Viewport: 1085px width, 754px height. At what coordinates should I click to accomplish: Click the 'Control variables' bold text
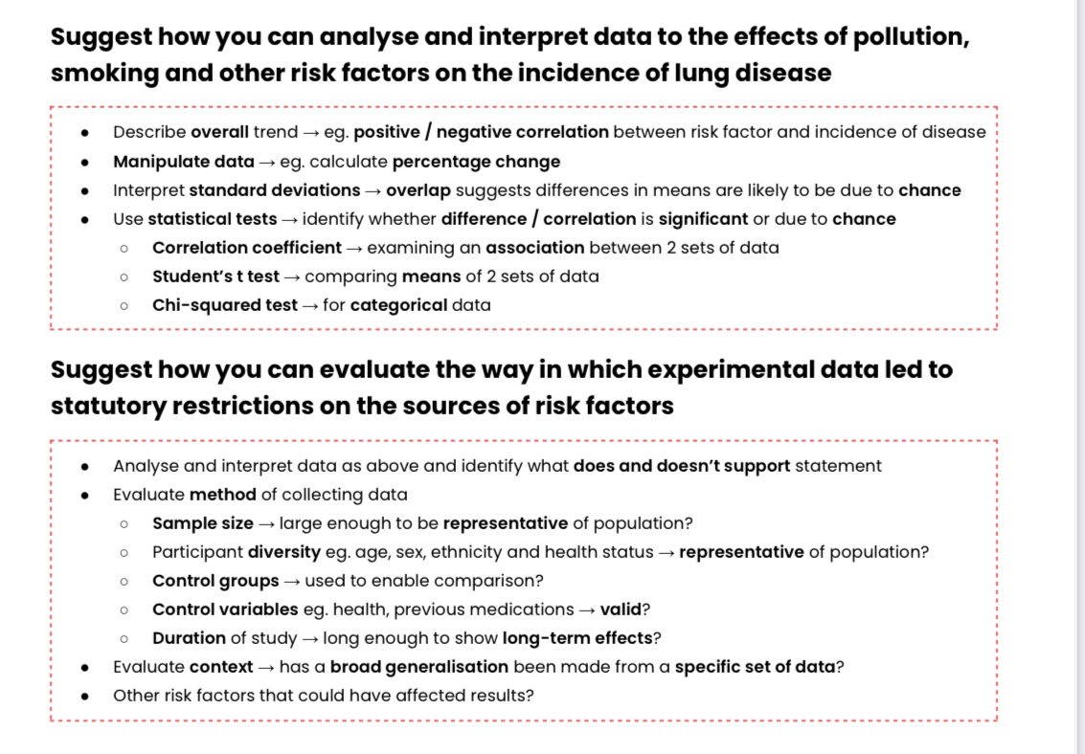pos(225,610)
